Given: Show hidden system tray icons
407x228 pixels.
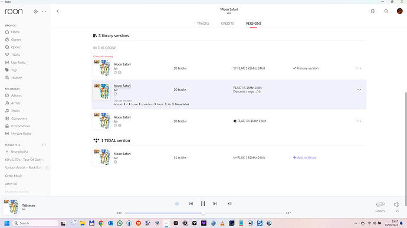Looking at the screenshot, I should (356, 223).
